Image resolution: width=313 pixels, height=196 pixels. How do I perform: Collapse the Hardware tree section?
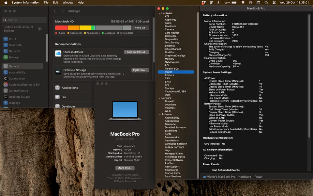click(x=159, y=13)
